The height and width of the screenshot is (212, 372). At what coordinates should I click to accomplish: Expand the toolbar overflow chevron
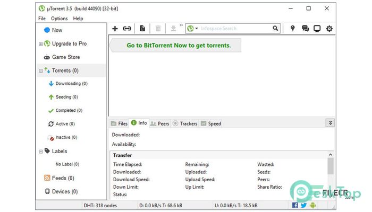181,25
